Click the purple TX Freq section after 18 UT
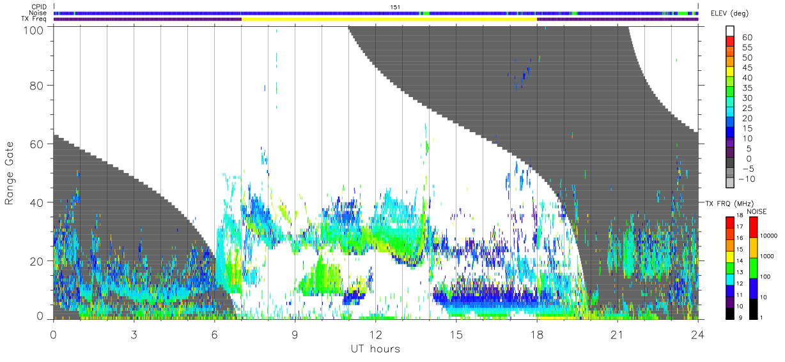 (x=618, y=19)
